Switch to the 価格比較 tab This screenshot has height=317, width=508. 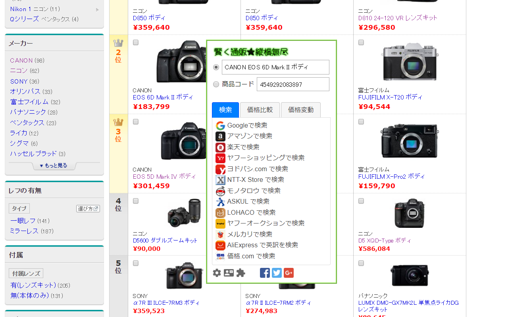pos(260,110)
